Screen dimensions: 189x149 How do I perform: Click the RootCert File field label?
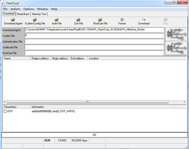pos(9,53)
